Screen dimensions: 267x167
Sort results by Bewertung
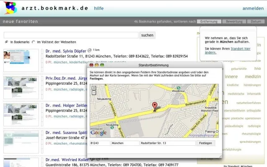[x=234, y=22]
